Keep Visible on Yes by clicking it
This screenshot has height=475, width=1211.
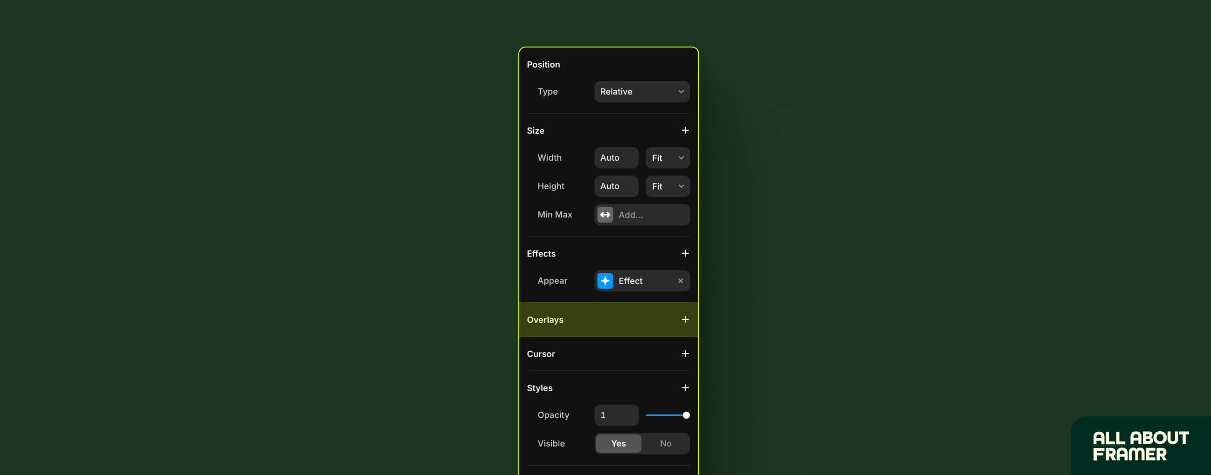(618, 443)
